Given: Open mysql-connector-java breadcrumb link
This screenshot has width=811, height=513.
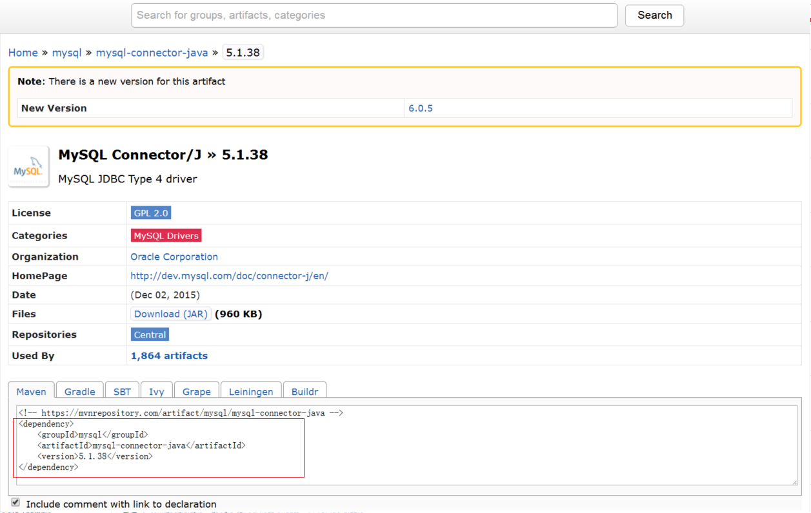Looking at the screenshot, I should coord(152,53).
